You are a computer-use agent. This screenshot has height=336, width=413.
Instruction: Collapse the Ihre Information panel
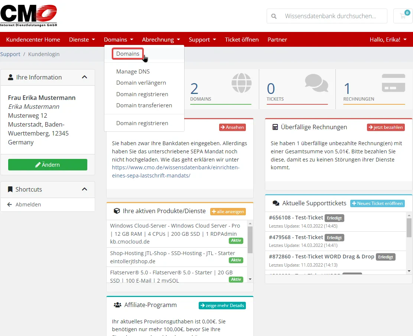tap(84, 77)
